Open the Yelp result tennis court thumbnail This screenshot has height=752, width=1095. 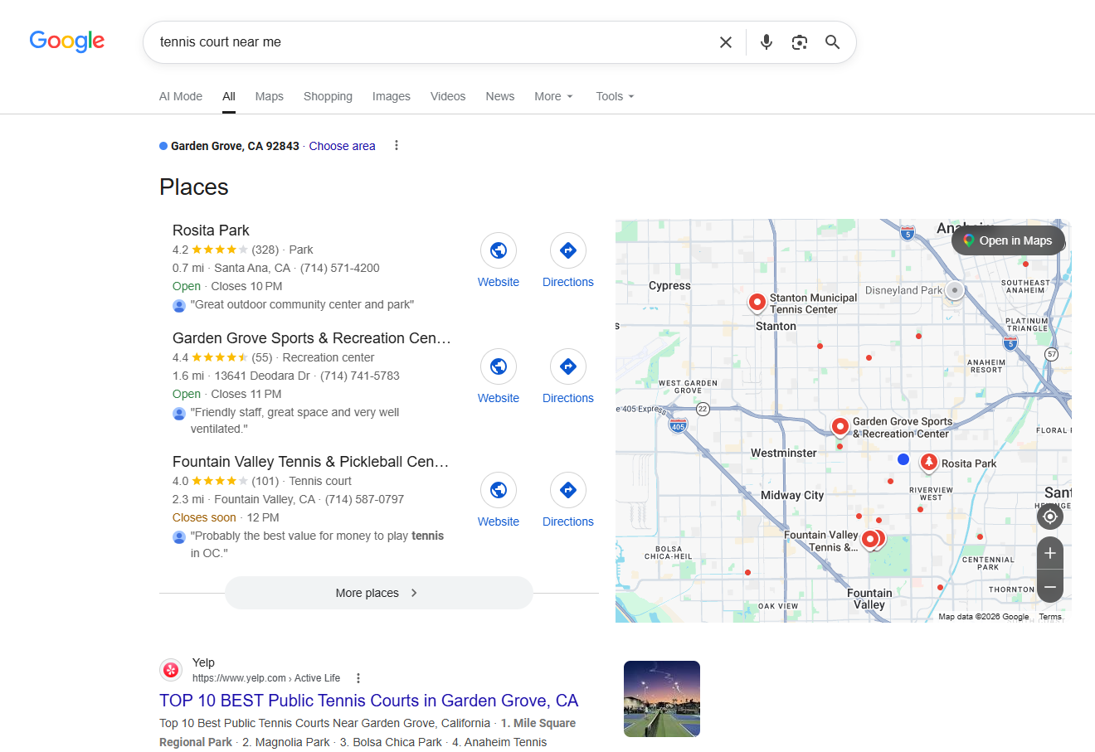[662, 699]
